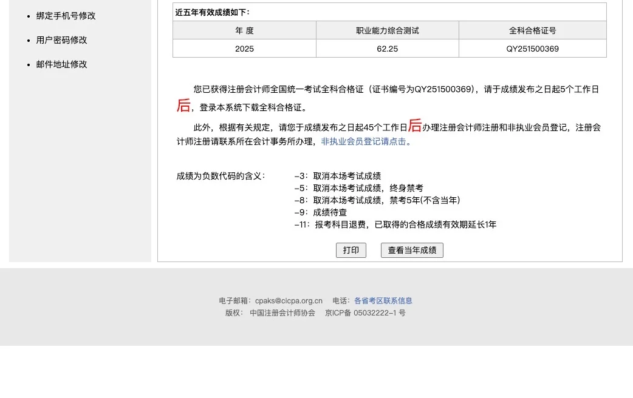Open the 各省考区联系信息 link
This screenshot has height=398, width=633.
tap(383, 300)
